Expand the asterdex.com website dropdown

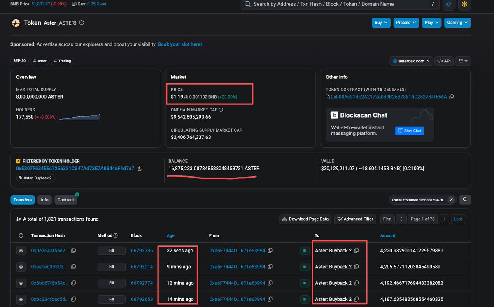click(x=410, y=61)
